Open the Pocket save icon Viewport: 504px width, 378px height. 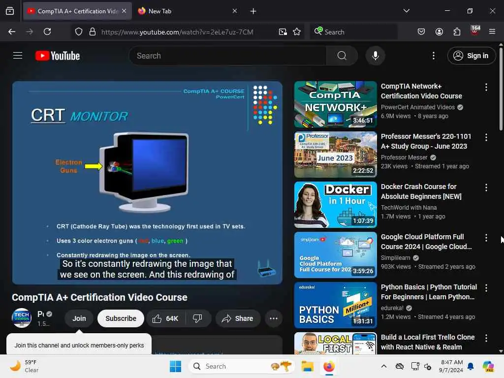click(x=421, y=31)
